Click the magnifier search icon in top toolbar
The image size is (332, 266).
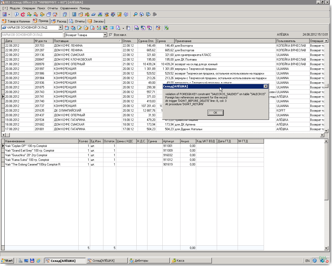click(x=135, y=14)
